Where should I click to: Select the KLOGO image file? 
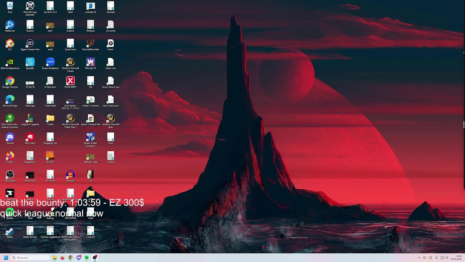[50, 157]
